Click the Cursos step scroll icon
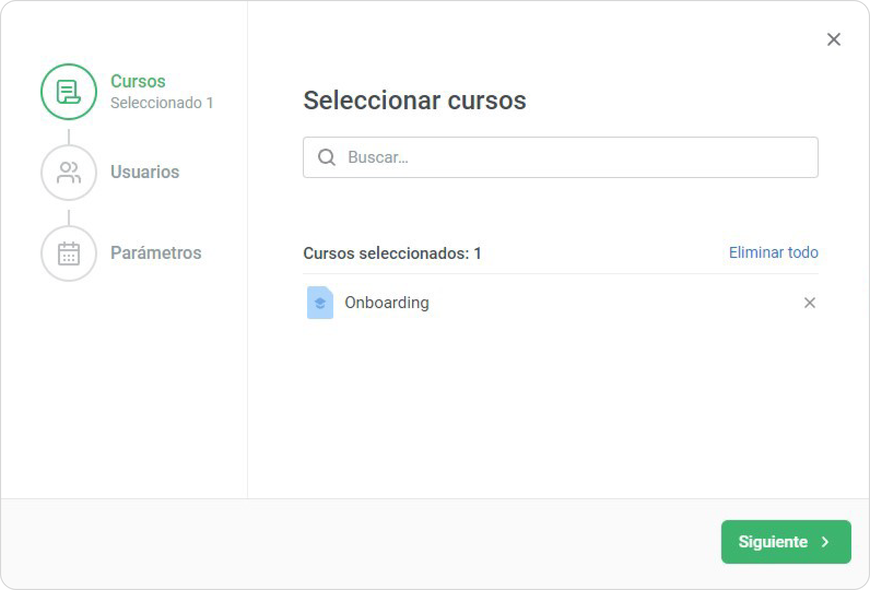The height and width of the screenshot is (590, 870). click(x=69, y=92)
